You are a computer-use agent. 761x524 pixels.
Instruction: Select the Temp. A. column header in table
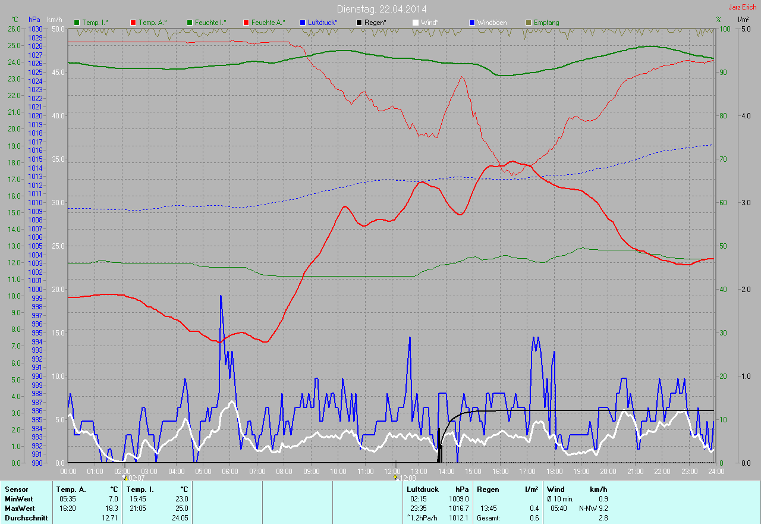point(70,489)
